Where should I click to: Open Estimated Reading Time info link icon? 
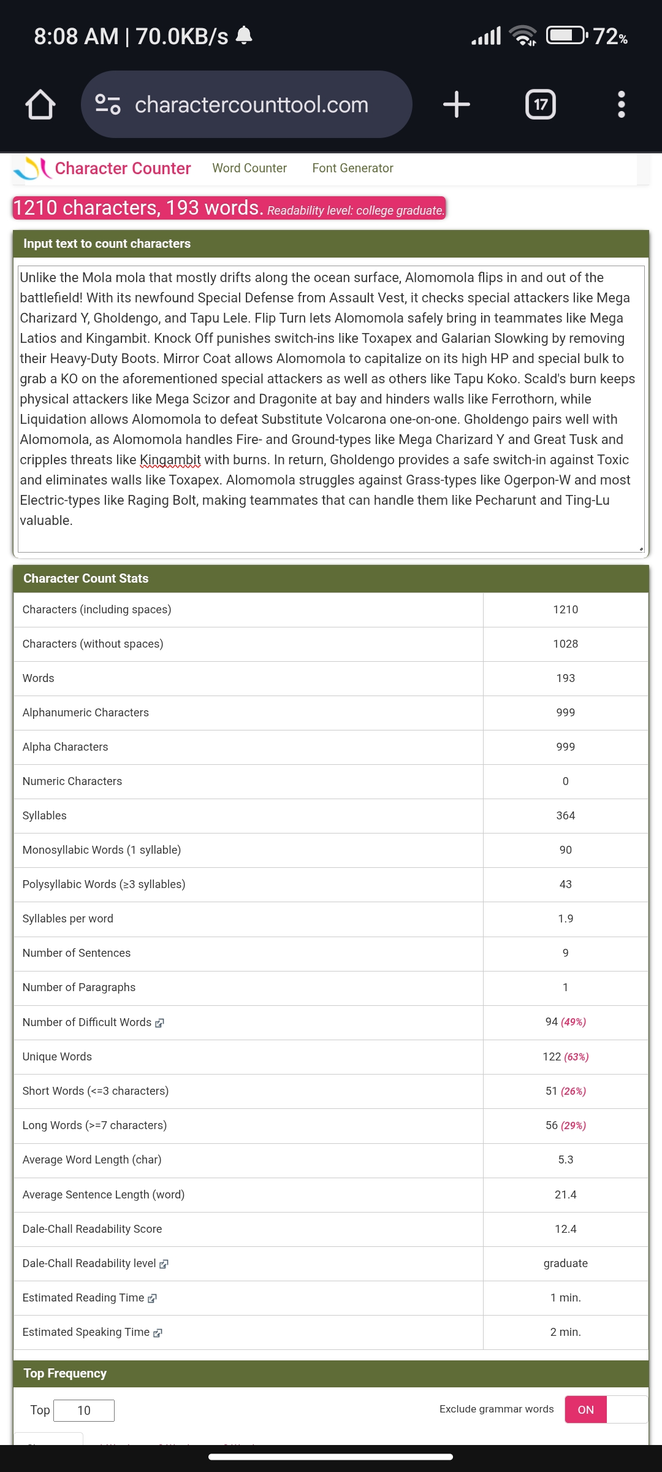(153, 1298)
